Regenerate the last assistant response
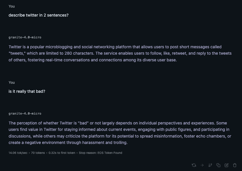 coord(194,165)
